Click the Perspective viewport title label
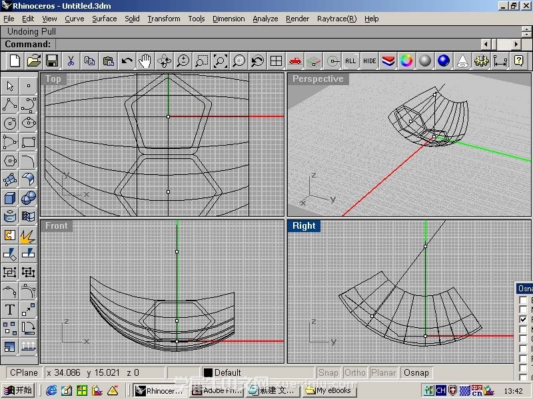Screen dimensions: 533x399 [318, 79]
